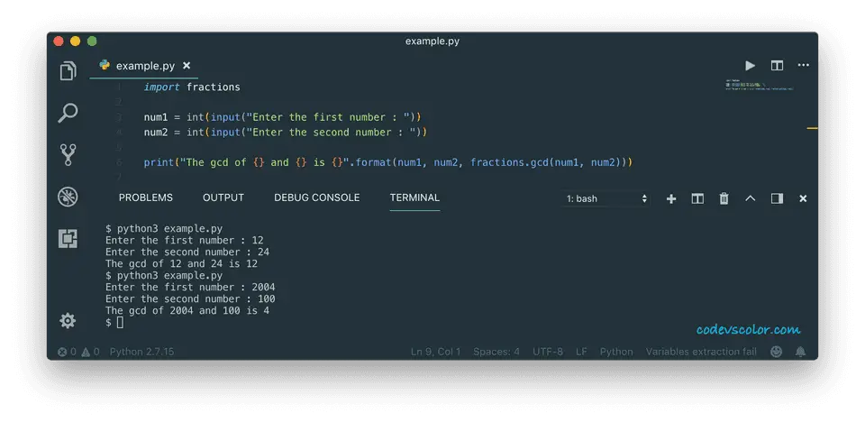This screenshot has height=422, width=865.
Task: Open the Source Control view
Action: (68, 155)
